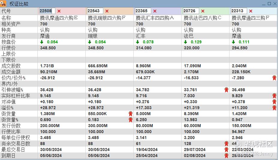Maximize the 权证比较 window
This screenshot has width=278, height=160.
coord(269,4)
